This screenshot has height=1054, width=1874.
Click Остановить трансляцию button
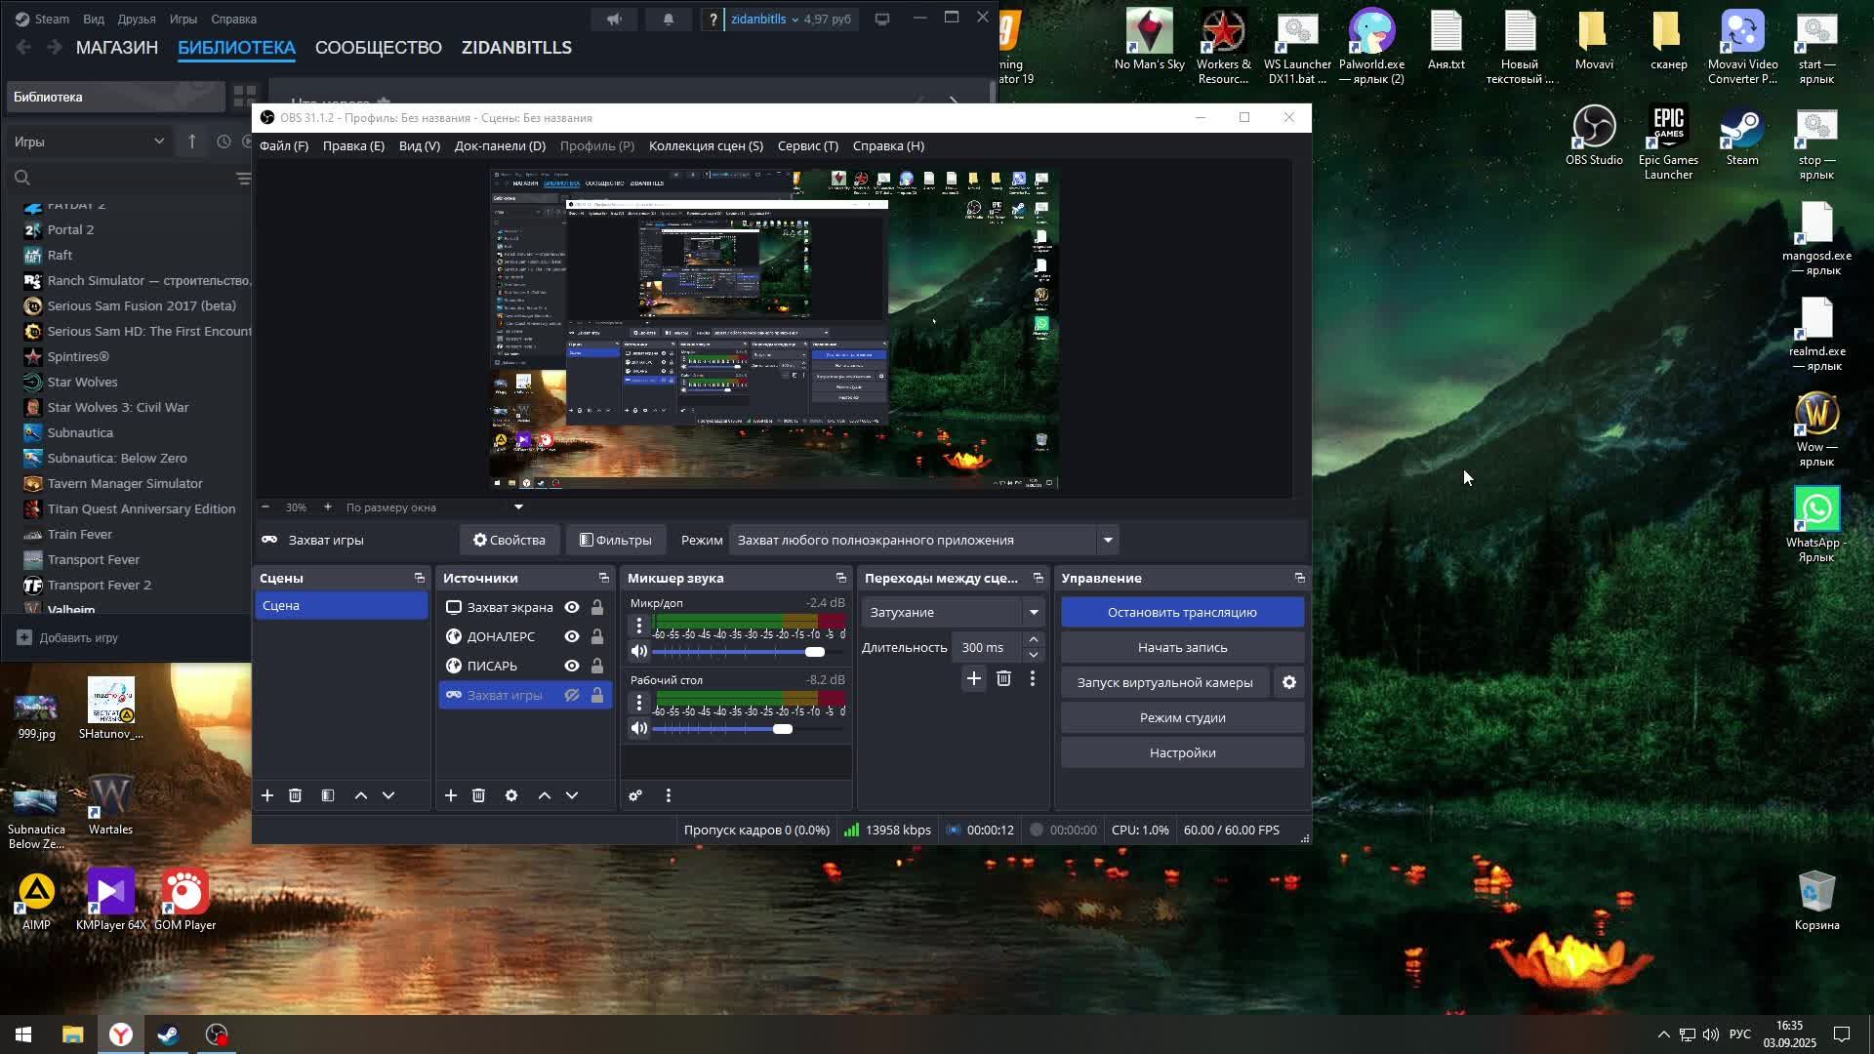tap(1181, 612)
